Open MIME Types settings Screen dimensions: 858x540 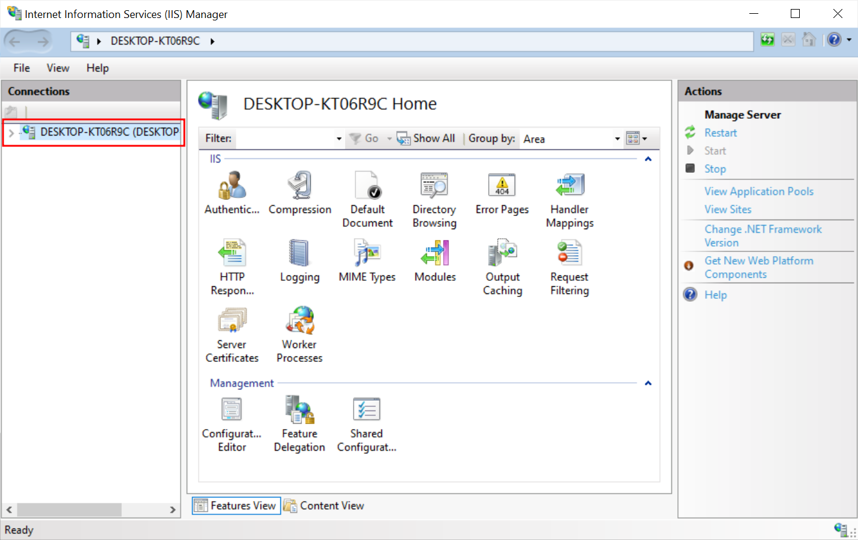[x=367, y=261]
